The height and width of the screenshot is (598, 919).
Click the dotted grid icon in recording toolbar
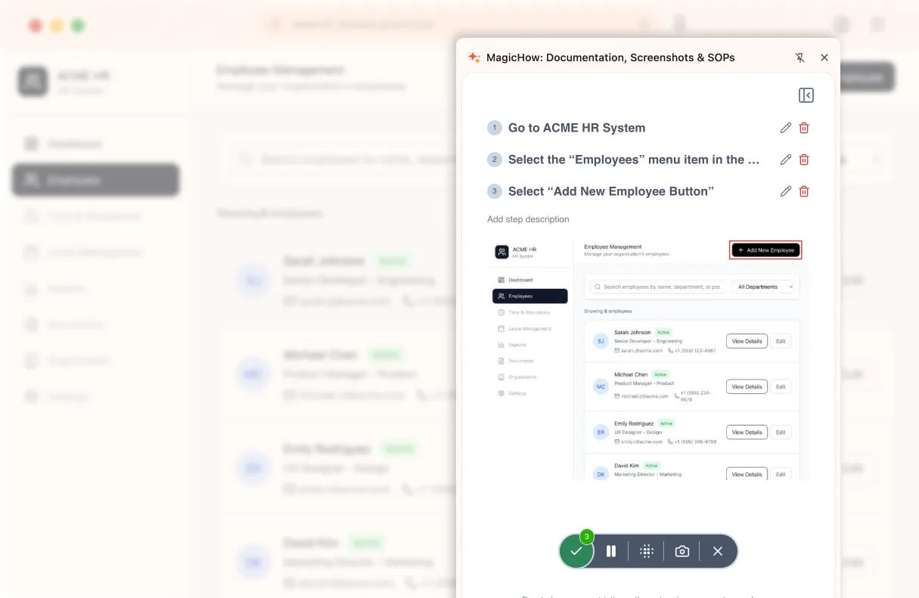646,551
